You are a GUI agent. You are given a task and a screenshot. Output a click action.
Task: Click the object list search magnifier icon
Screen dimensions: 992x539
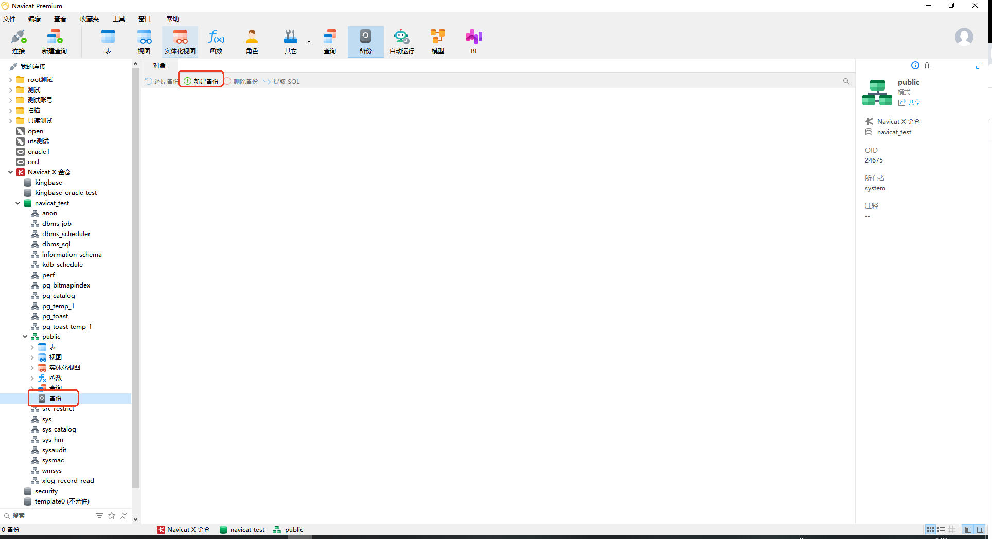coord(846,81)
